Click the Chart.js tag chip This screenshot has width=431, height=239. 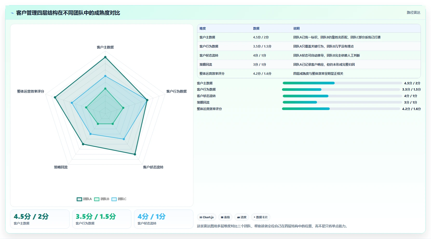pyautogui.click(x=207, y=217)
